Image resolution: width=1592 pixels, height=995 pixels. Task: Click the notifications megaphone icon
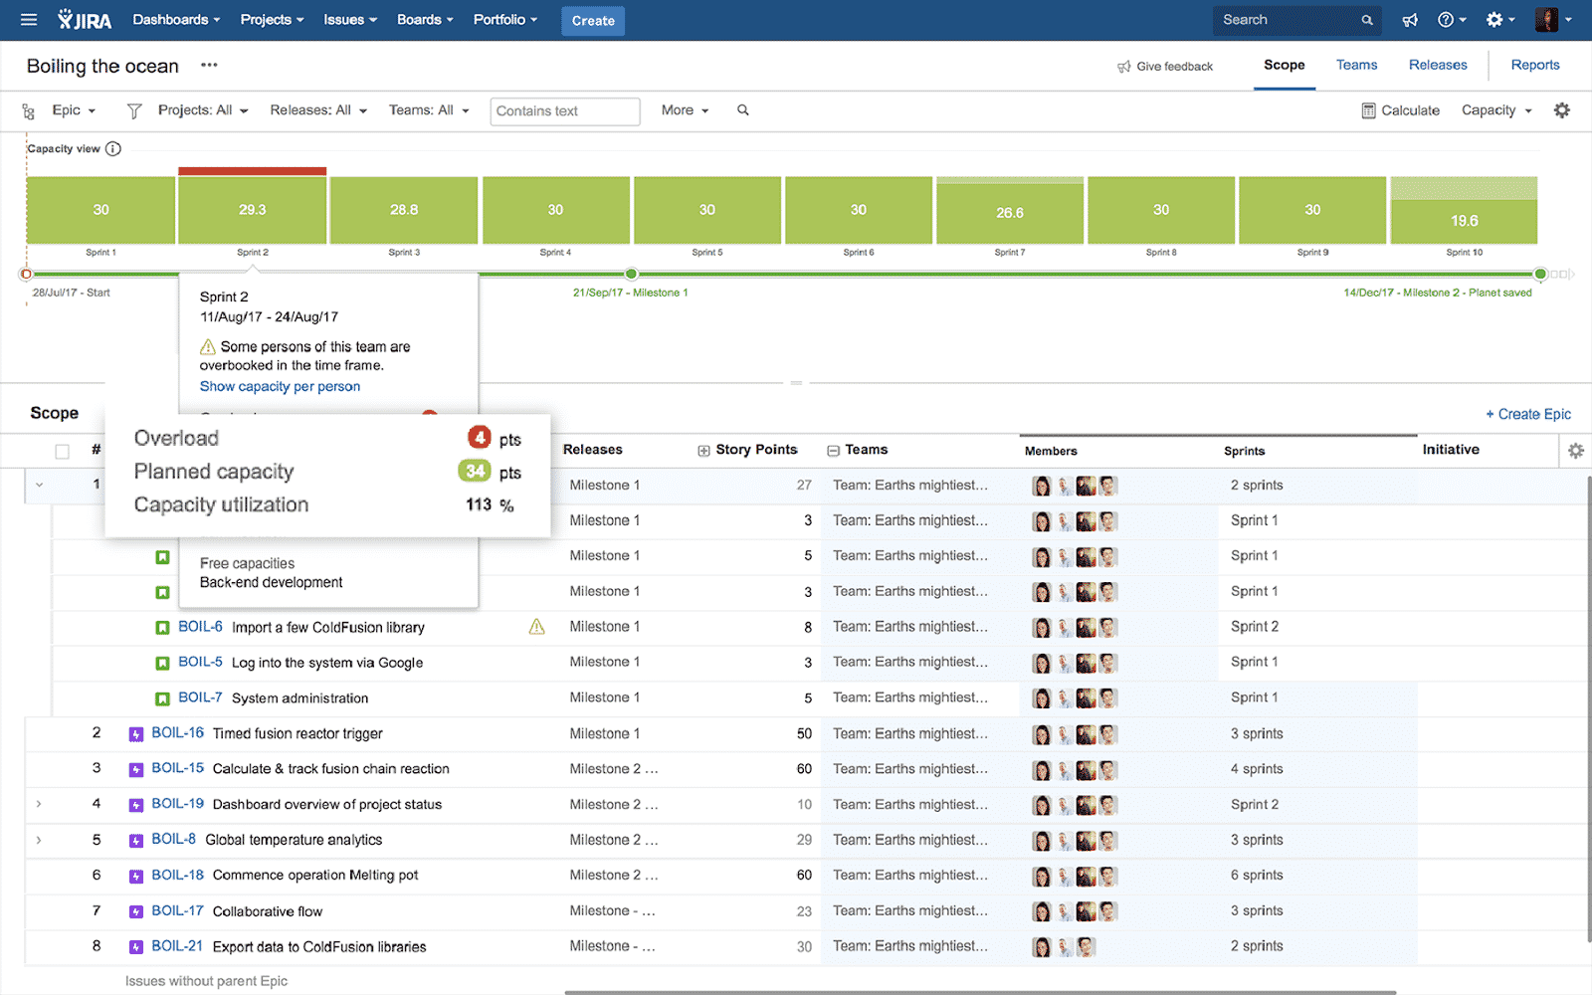(x=1410, y=20)
